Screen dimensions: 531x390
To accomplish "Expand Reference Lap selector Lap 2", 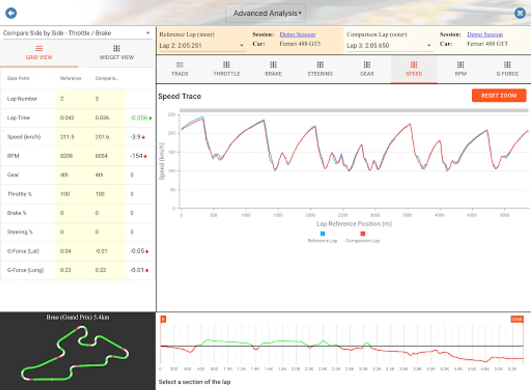I will coord(202,45).
